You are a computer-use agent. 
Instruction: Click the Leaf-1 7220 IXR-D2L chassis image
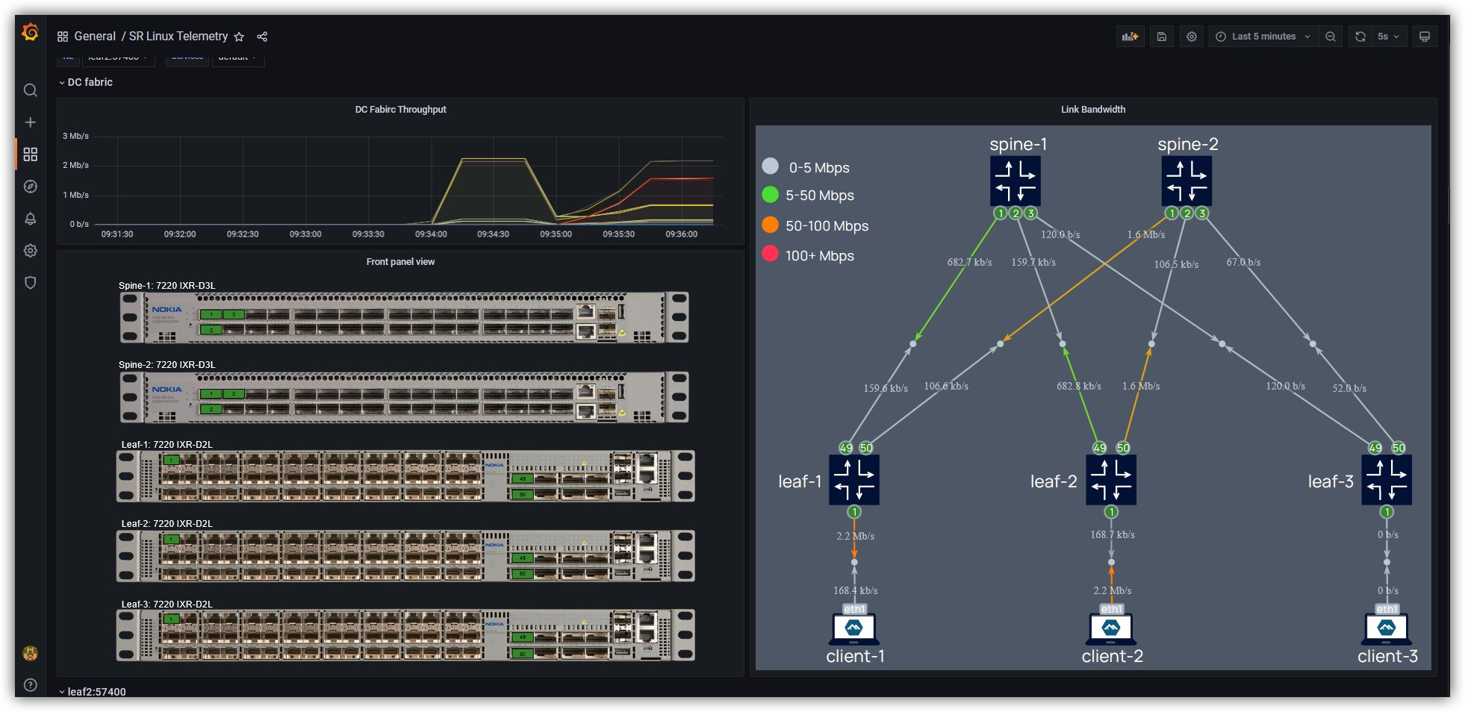405,476
